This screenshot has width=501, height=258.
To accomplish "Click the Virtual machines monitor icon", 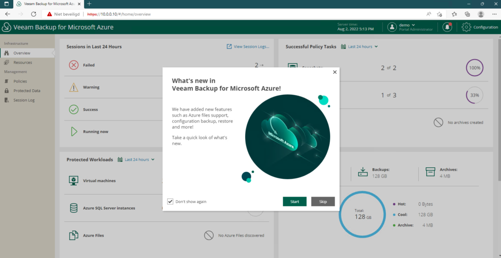I will 73,181.
